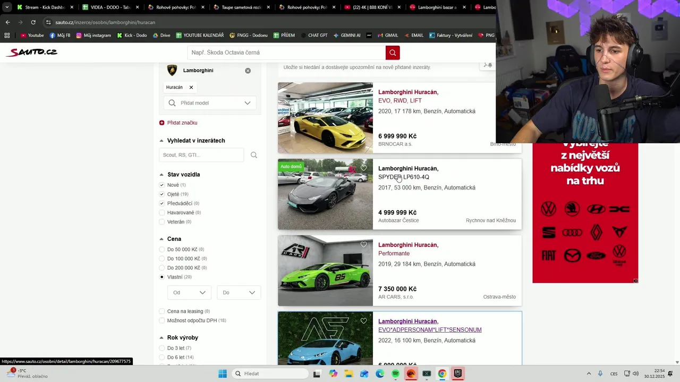Open the price Od dropdown
This screenshot has height=382, width=680.
click(189, 292)
